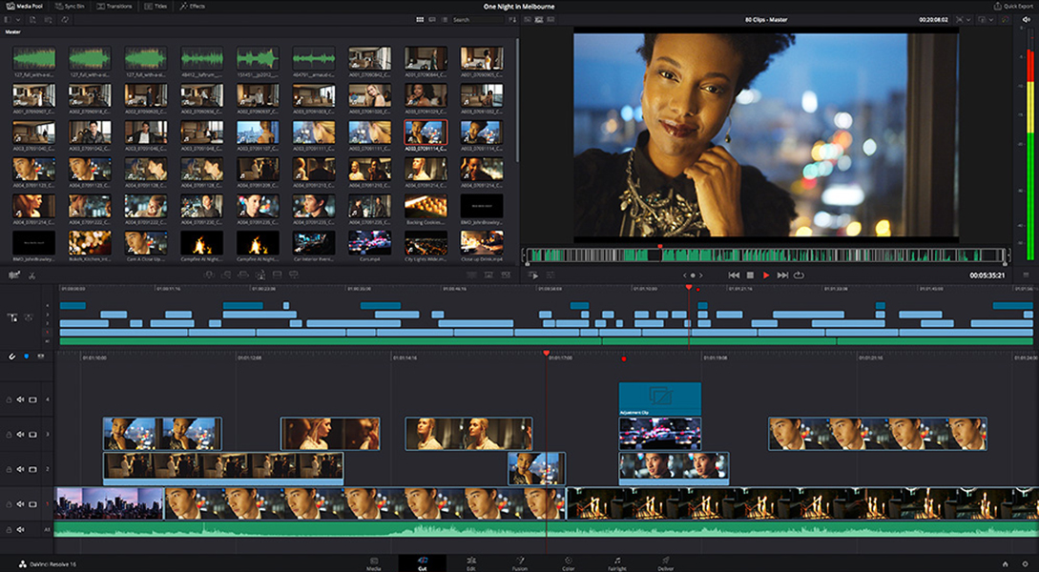Click the Append to end icon
The image size is (1039, 572).
coord(226,275)
